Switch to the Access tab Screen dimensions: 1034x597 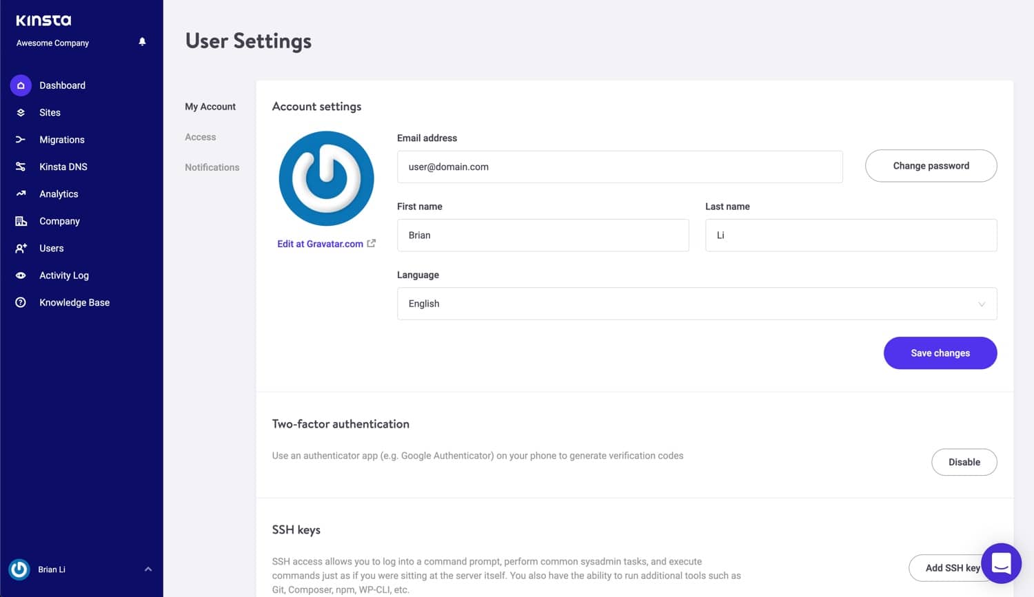point(200,137)
